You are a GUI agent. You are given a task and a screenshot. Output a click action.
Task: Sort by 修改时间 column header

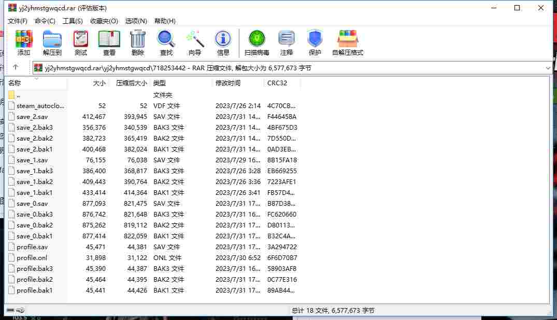click(238, 83)
